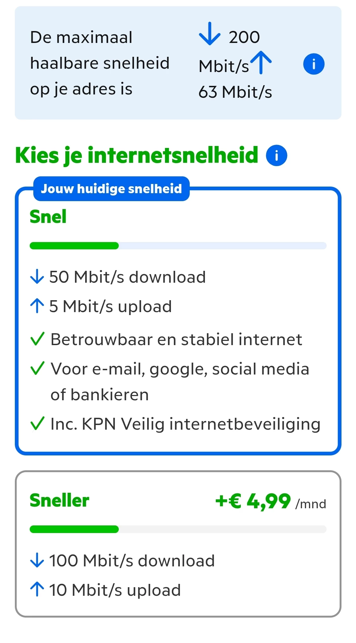This screenshot has height=643, width=356.
Task: Click the 'Sneller' plan title
Action: coord(59,500)
